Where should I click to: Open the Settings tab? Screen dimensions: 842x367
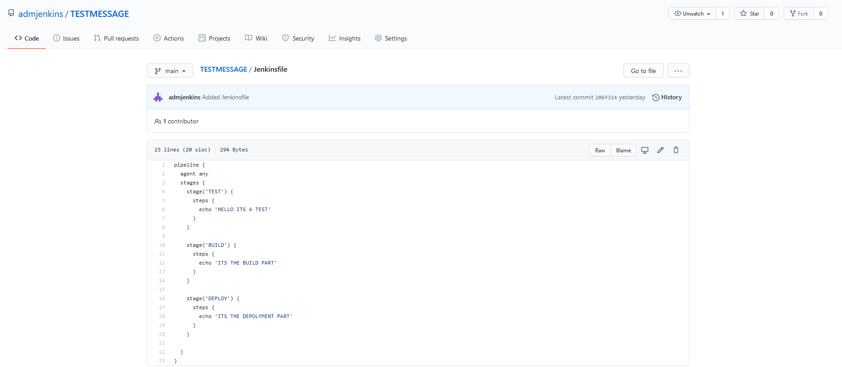click(x=391, y=38)
